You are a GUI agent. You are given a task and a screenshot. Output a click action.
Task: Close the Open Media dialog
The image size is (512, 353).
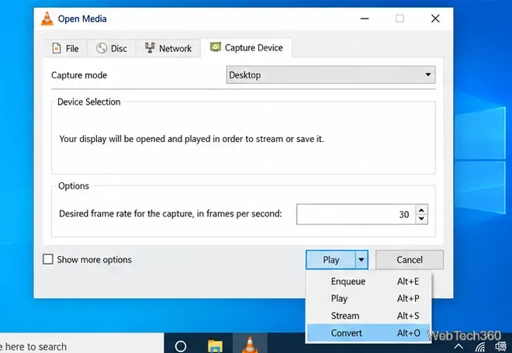point(435,19)
